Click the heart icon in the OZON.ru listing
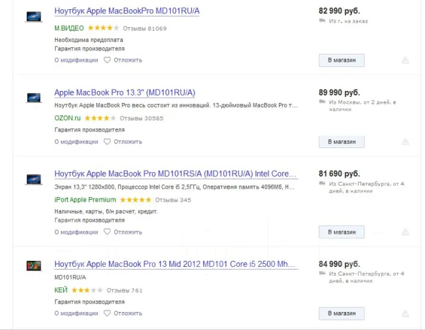 (107, 141)
